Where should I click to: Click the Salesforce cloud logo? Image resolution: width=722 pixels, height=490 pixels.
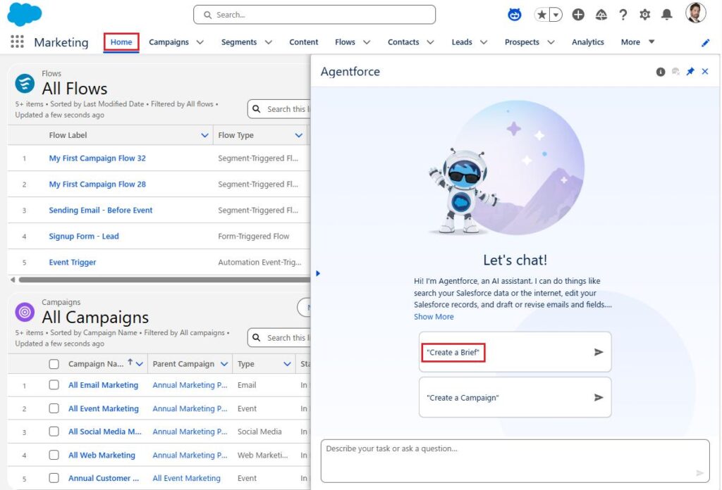click(25, 14)
